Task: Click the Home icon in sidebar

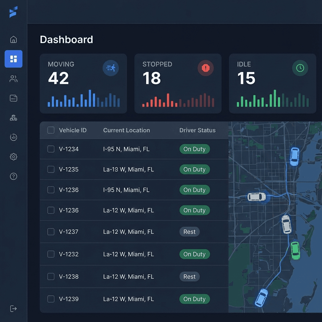Action: 14,40
